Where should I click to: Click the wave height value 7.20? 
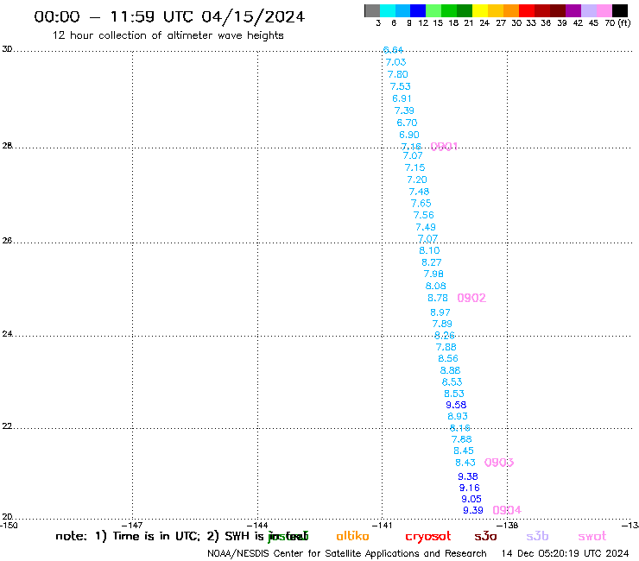coord(417,180)
